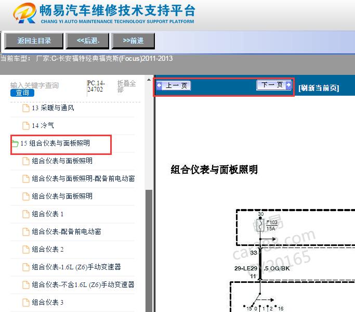Go to next page with 下一页
This screenshot has height=312, width=355.
pos(274,85)
